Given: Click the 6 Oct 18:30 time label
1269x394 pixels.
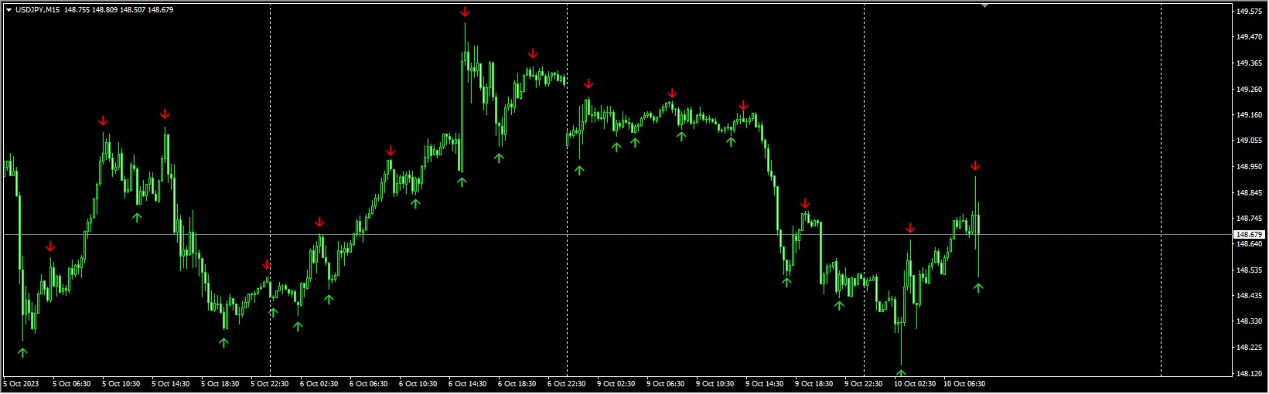Looking at the screenshot, I should tap(517, 383).
